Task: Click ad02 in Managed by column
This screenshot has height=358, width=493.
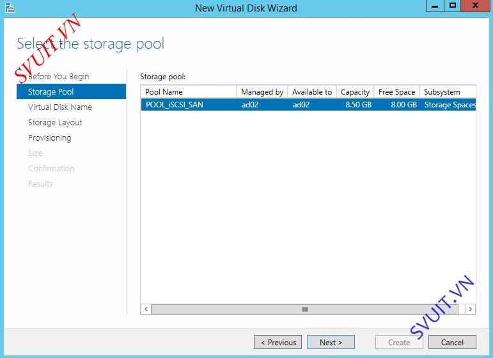Action: coord(250,105)
